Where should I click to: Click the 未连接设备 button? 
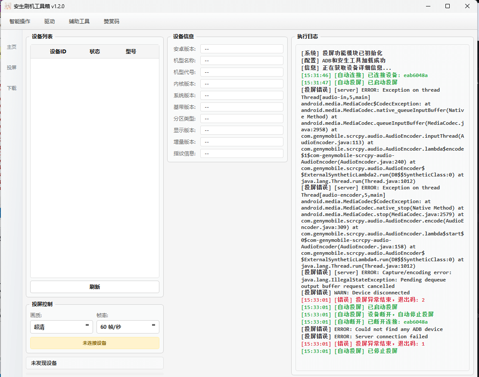click(x=95, y=343)
